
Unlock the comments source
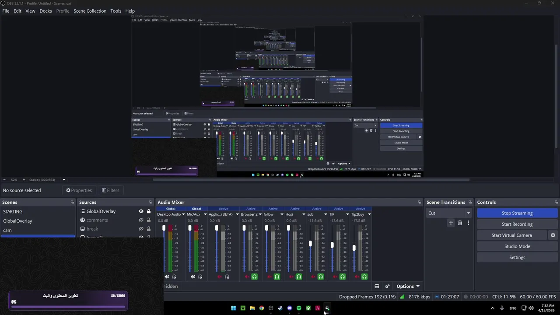[x=148, y=220]
